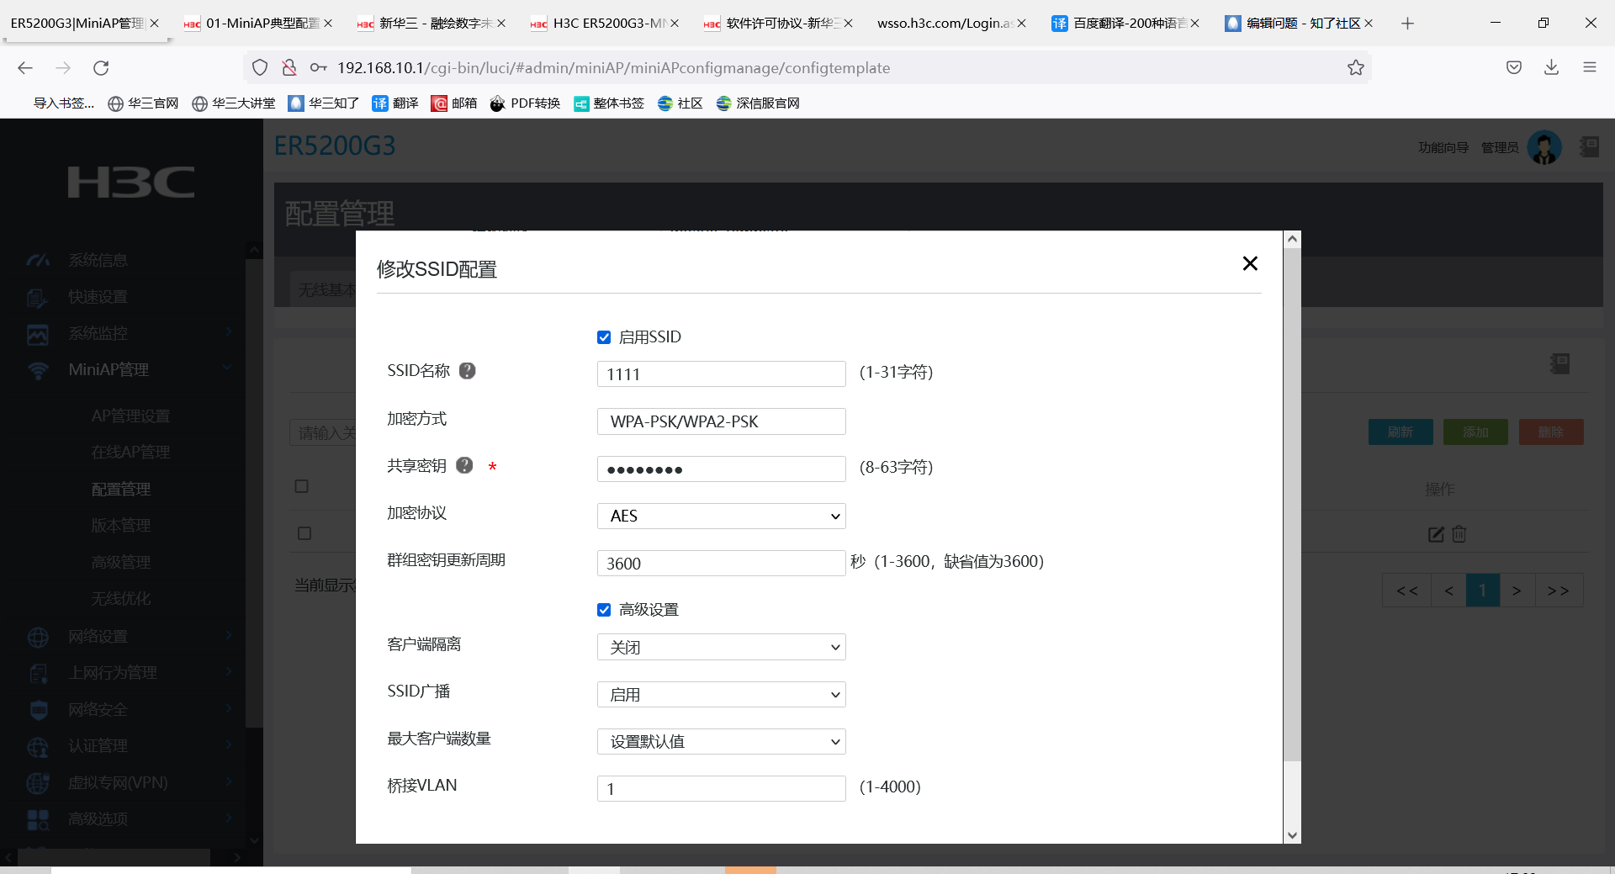1615x874 pixels.
Task: Open 系统信息 in the sidebar
Action: [x=98, y=261]
